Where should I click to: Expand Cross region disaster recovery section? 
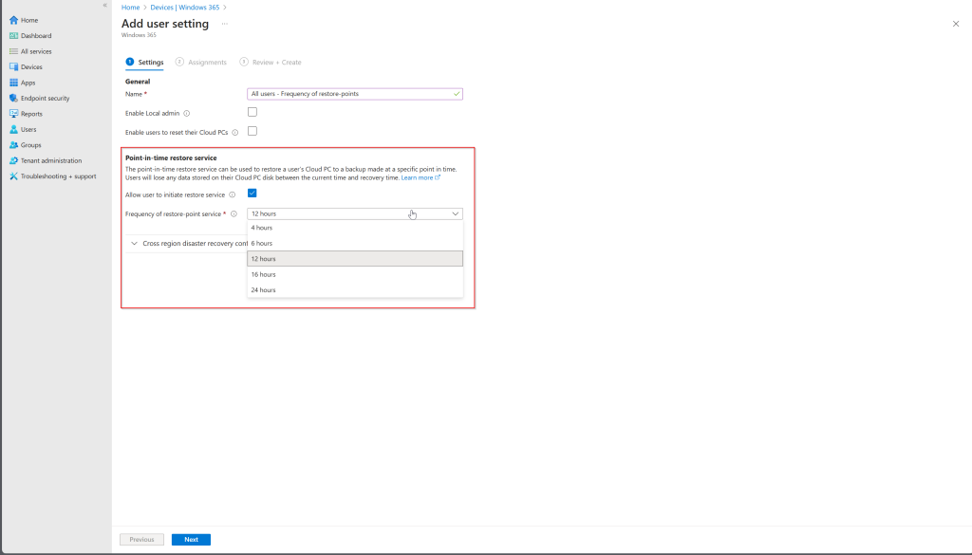pos(134,244)
